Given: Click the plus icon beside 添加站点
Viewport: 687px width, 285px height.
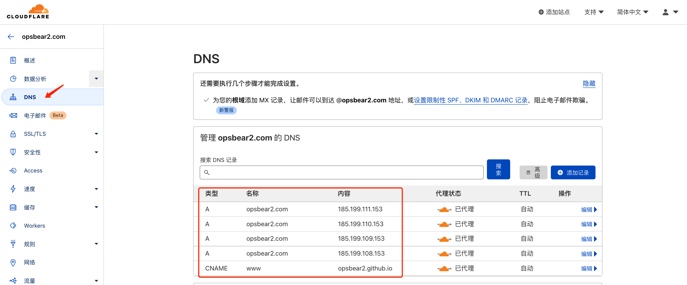Looking at the screenshot, I should tap(541, 12).
